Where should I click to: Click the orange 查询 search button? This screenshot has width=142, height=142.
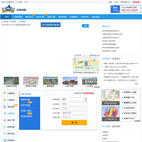(74, 123)
